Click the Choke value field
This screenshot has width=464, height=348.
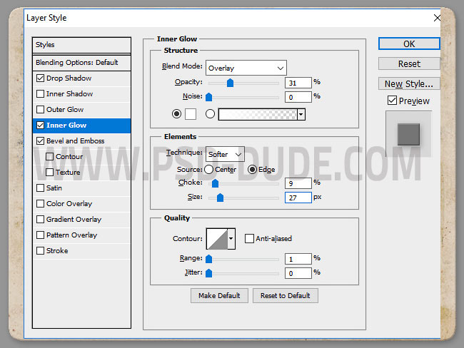[x=298, y=183]
